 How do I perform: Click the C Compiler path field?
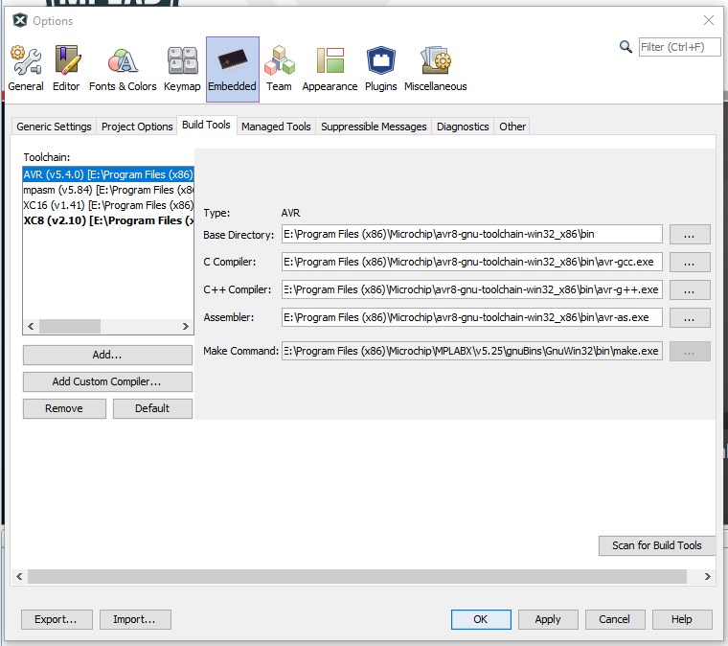coord(471,262)
